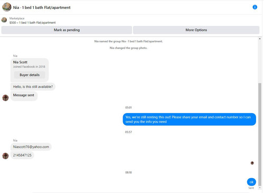This screenshot has width=264, height=193.
Task: Click "Sent" status under ok message
Action: point(251,188)
